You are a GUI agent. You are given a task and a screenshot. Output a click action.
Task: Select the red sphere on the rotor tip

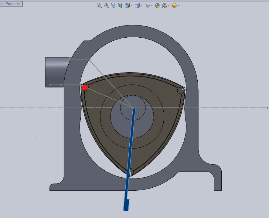(85, 87)
